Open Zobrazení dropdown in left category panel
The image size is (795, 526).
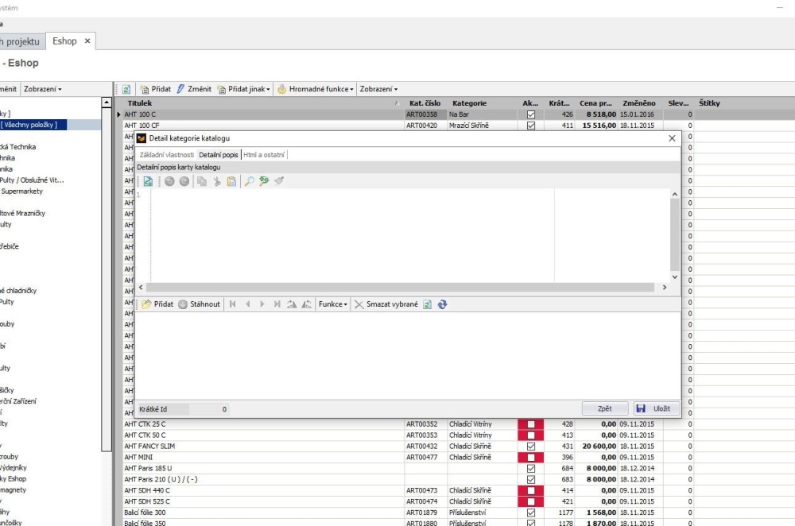pyautogui.click(x=43, y=89)
